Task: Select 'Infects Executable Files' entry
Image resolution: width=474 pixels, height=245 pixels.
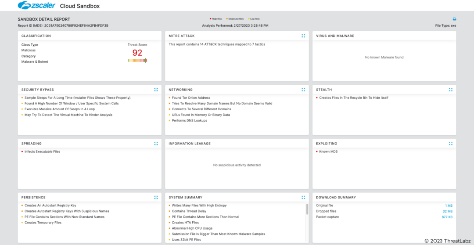Action: [x=42, y=151]
